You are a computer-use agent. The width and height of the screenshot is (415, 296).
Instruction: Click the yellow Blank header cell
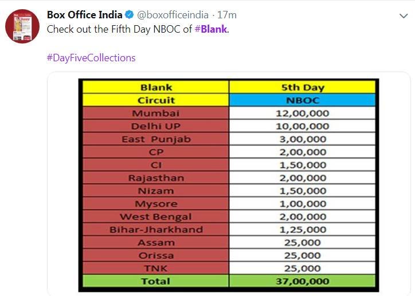(155, 88)
